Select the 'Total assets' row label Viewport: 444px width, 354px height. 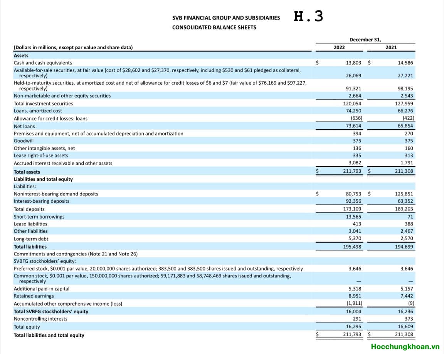(x=27, y=172)
